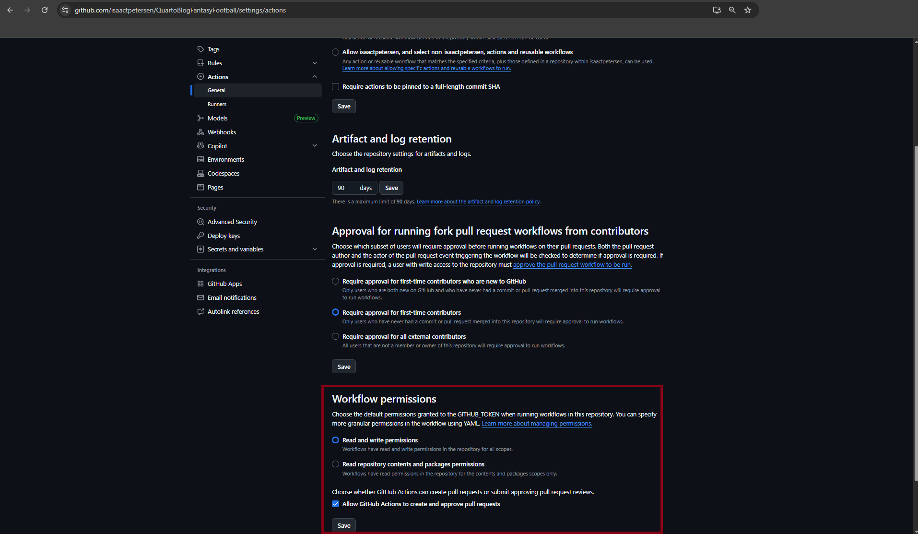Open the Runners settings item

258,104
